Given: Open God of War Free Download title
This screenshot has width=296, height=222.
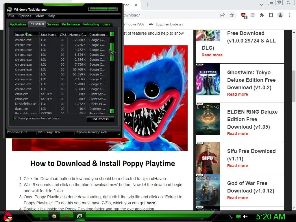Looking at the screenshot, I should [251, 187].
